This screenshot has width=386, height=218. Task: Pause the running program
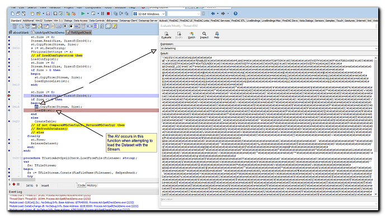(x=102, y=13)
